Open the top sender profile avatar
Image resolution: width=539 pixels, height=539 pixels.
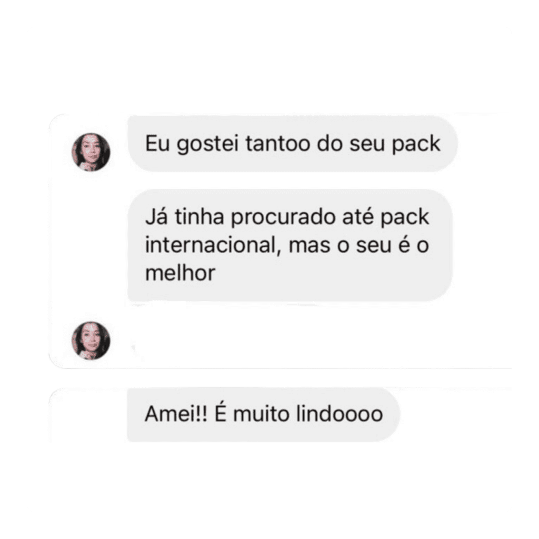click(91, 152)
